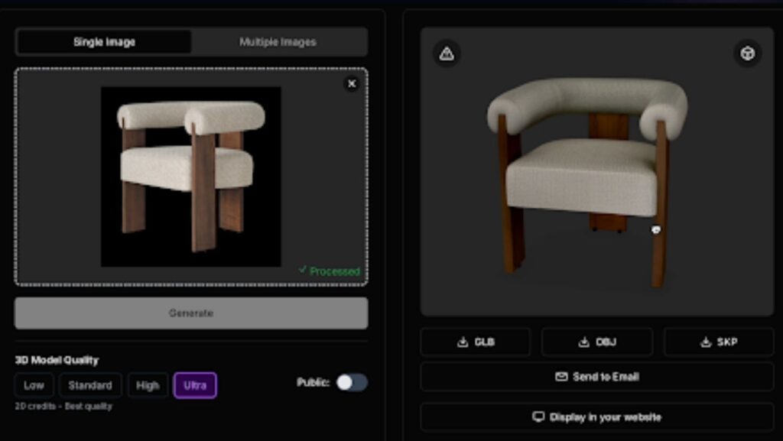Choose High 3D model quality
Image resolution: width=783 pixels, height=441 pixels.
click(x=148, y=385)
